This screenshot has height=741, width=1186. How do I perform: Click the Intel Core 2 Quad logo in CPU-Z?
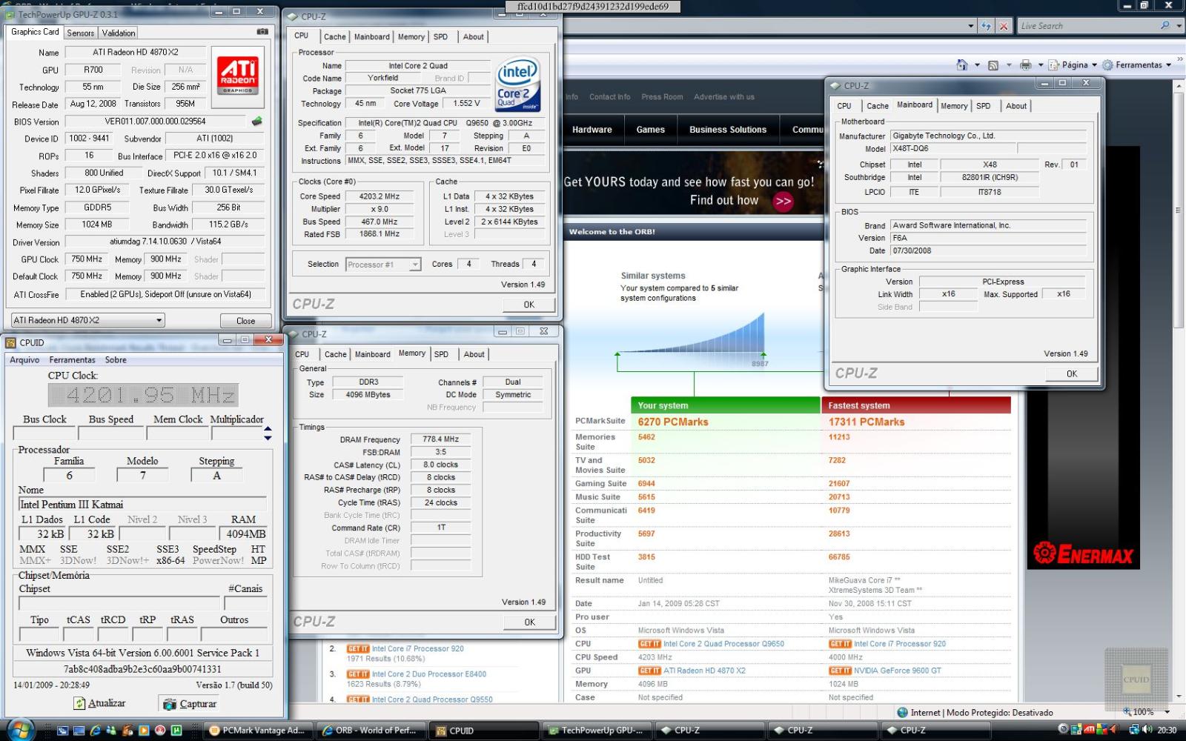click(x=517, y=84)
